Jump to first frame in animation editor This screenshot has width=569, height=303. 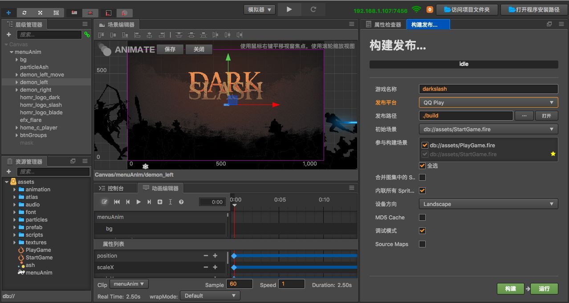[117, 202]
